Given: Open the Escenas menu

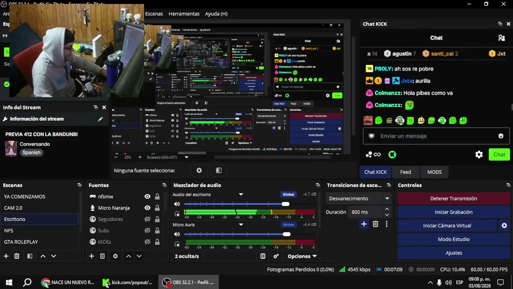Looking at the screenshot, I should coord(154,14).
